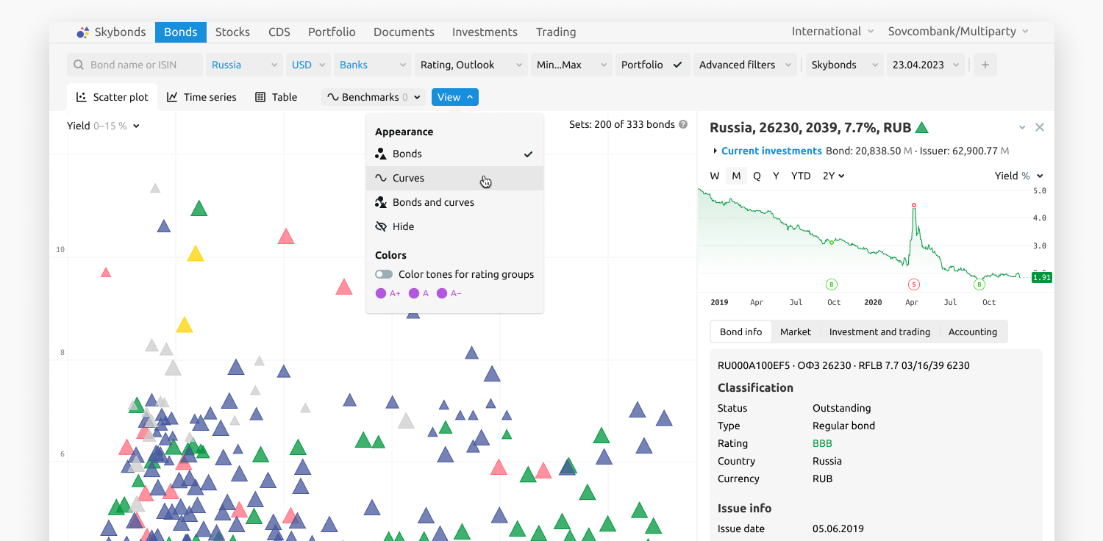The image size is (1103, 541).
Task: Click the A+ purple color swatch
Action: click(381, 293)
